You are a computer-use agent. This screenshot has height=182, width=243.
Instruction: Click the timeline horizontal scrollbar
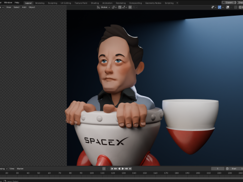tap(121, 178)
